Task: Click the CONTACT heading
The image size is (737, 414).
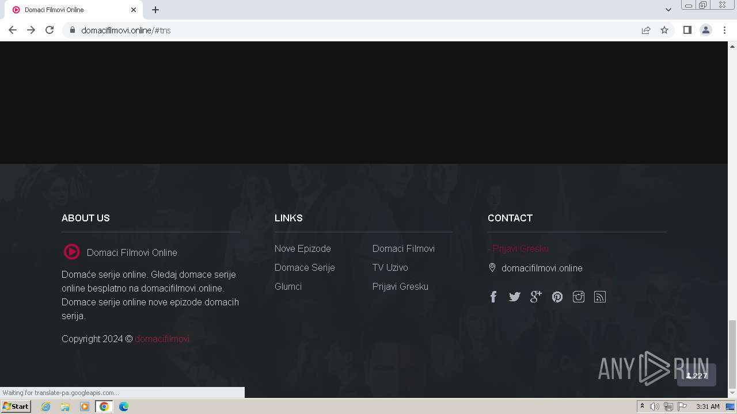Action: (x=510, y=218)
